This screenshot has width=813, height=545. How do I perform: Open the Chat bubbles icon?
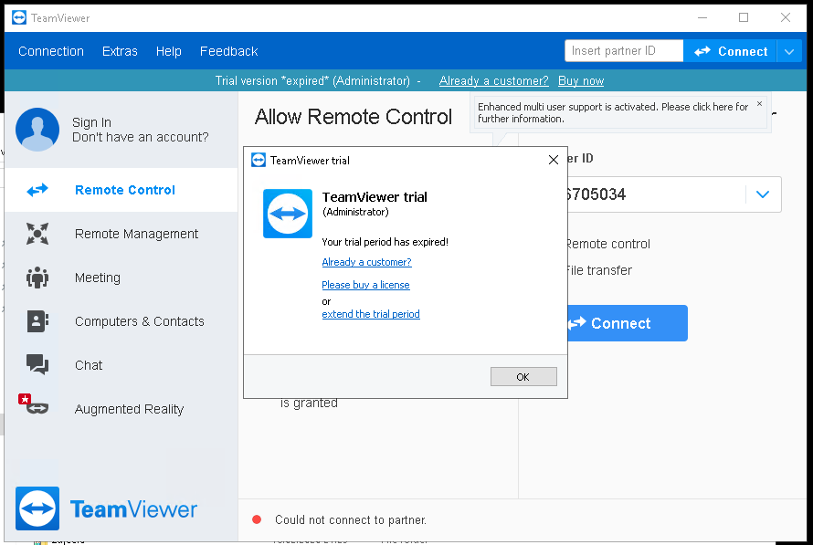(37, 365)
